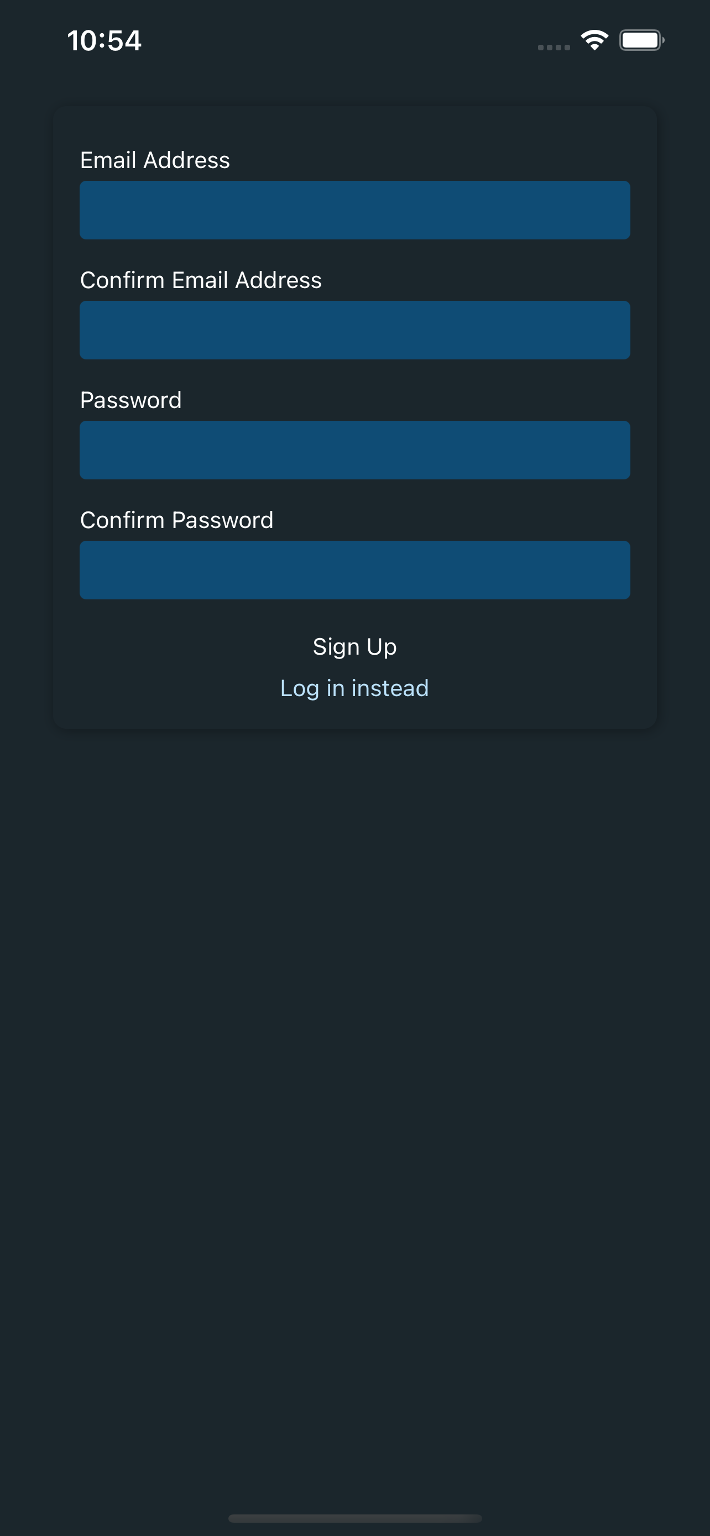The height and width of the screenshot is (1536, 710).
Task: Tap the Wi-Fi icon in the status bar
Action: point(594,39)
